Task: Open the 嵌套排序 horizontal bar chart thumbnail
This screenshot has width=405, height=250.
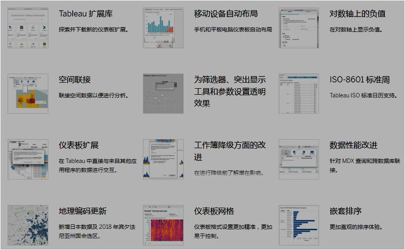Action: coord(299,225)
